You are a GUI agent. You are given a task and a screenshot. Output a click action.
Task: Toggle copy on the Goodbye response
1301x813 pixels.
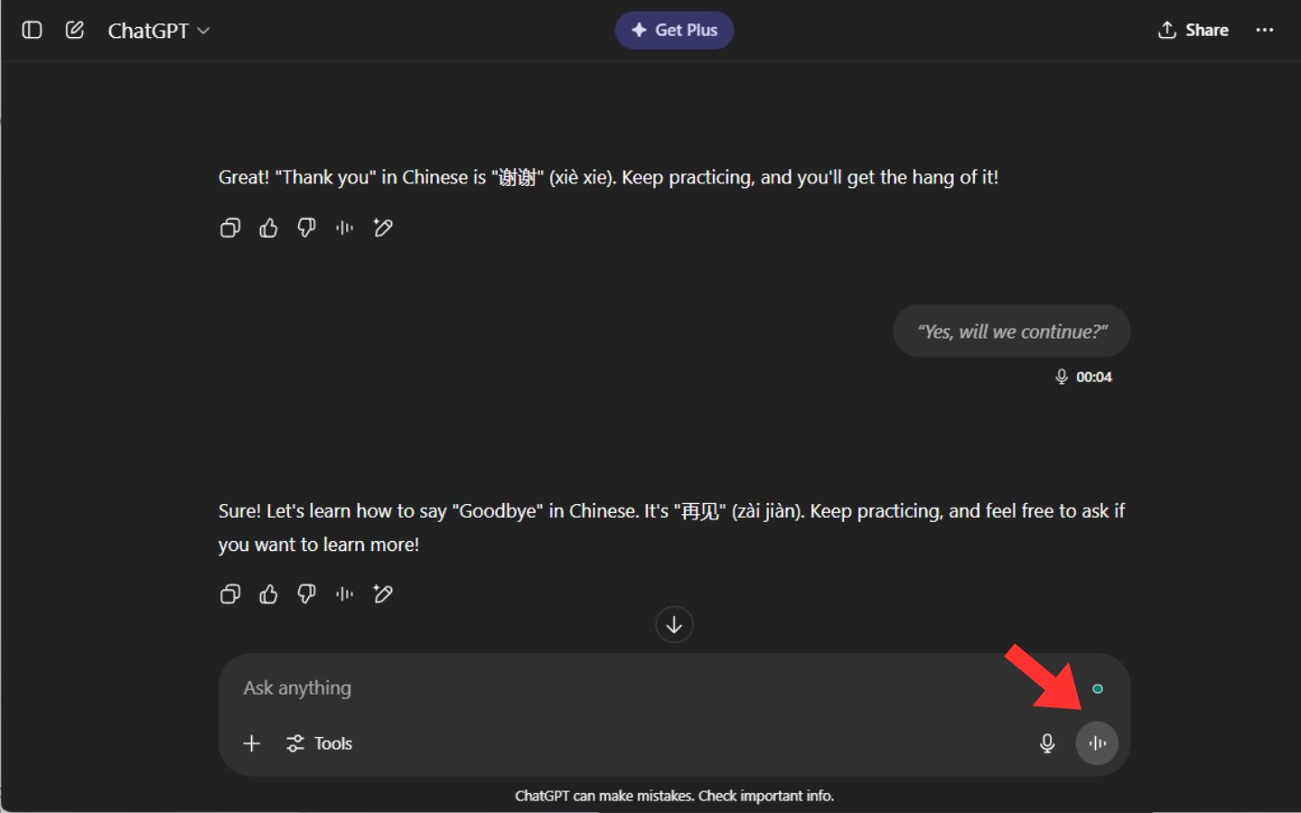(229, 593)
